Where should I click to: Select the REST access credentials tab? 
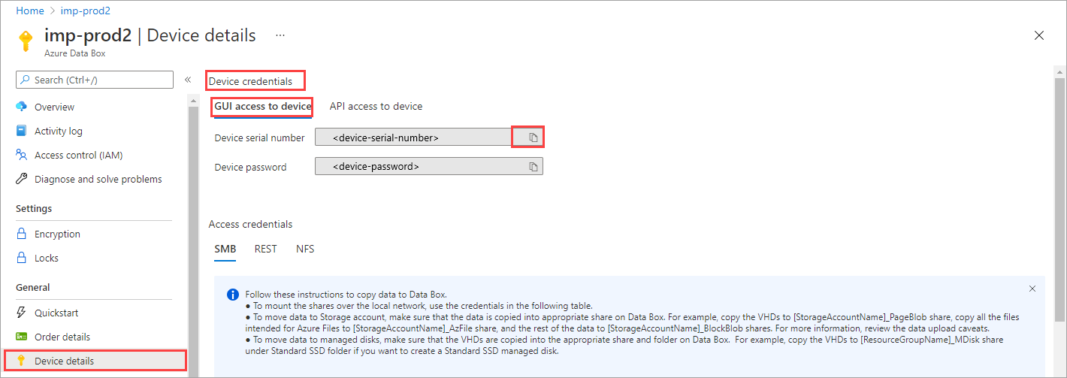(265, 249)
